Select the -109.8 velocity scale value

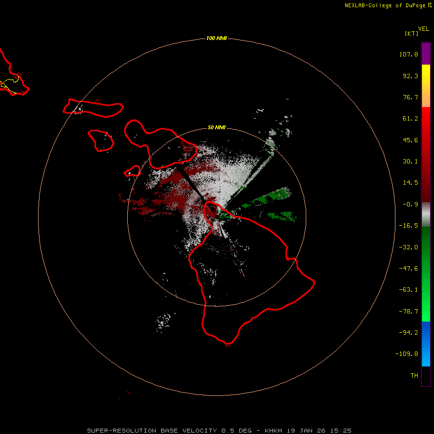407,354
